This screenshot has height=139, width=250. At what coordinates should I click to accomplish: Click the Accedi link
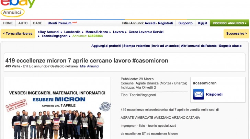pos(150,23)
